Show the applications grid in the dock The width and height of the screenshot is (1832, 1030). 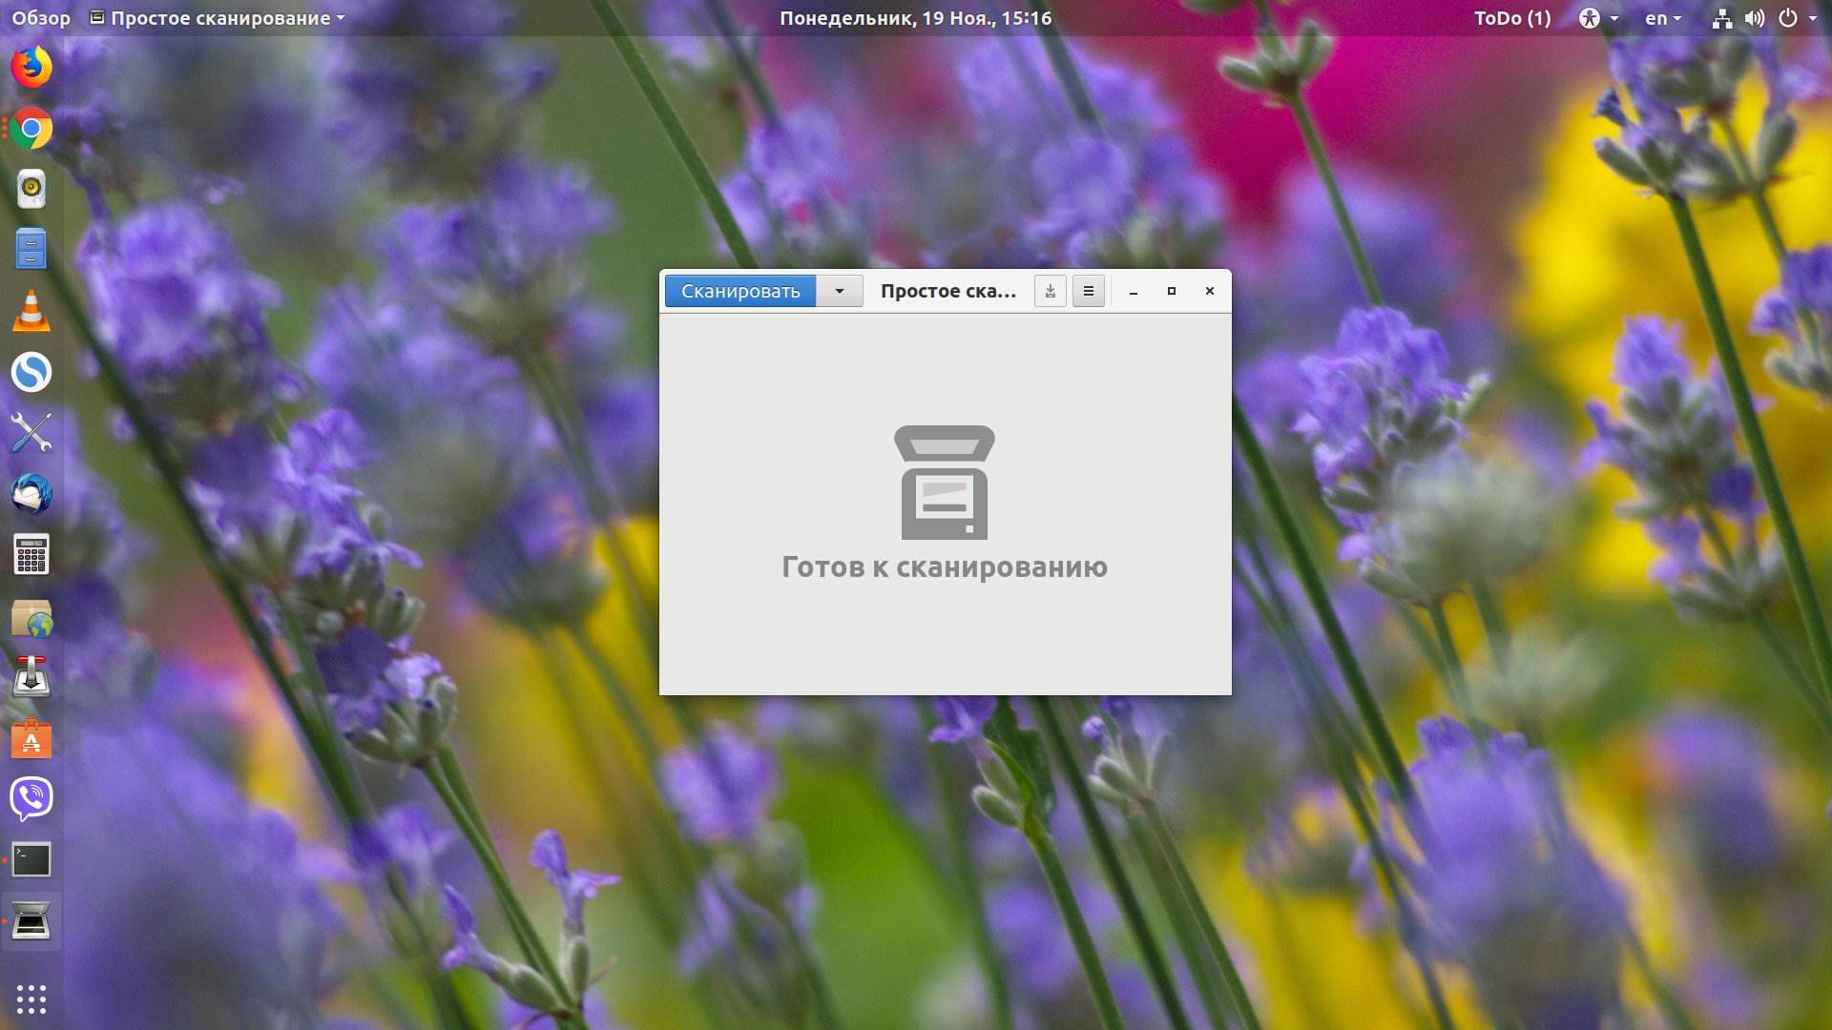pos(31,999)
